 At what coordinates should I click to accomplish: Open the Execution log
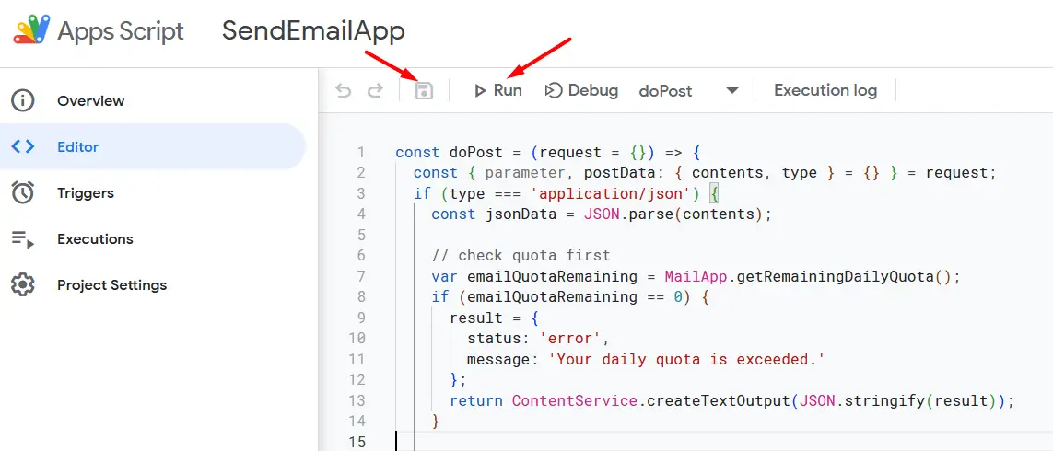click(x=825, y=90)
